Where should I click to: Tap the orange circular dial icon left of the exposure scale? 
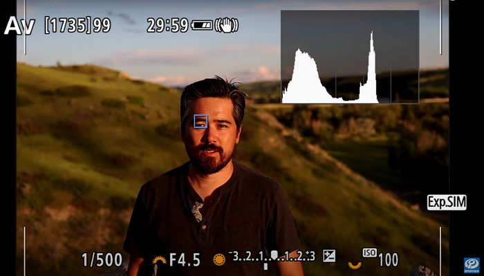219,259
